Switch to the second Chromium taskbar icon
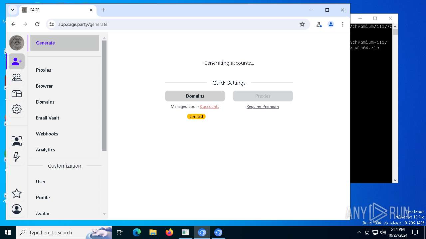This screenshot has height=239, width=426. (218, 232)
